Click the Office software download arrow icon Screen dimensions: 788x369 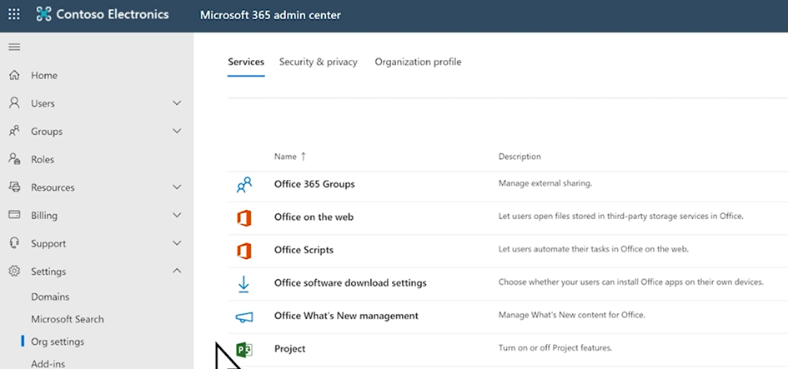(x=243, y=283)
